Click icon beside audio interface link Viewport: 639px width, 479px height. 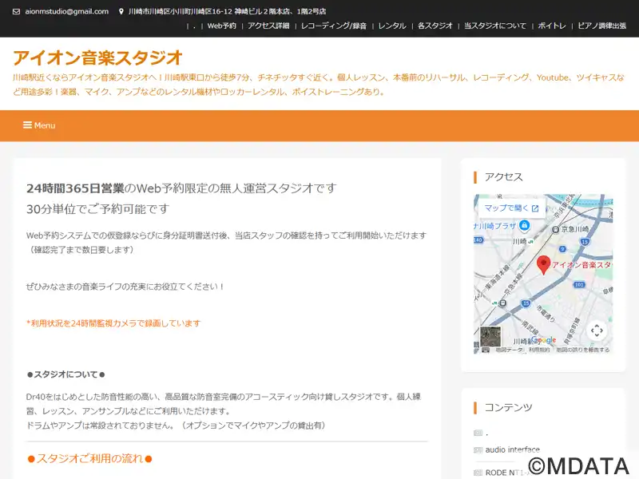pyautogui.click(x=478, y=449)
